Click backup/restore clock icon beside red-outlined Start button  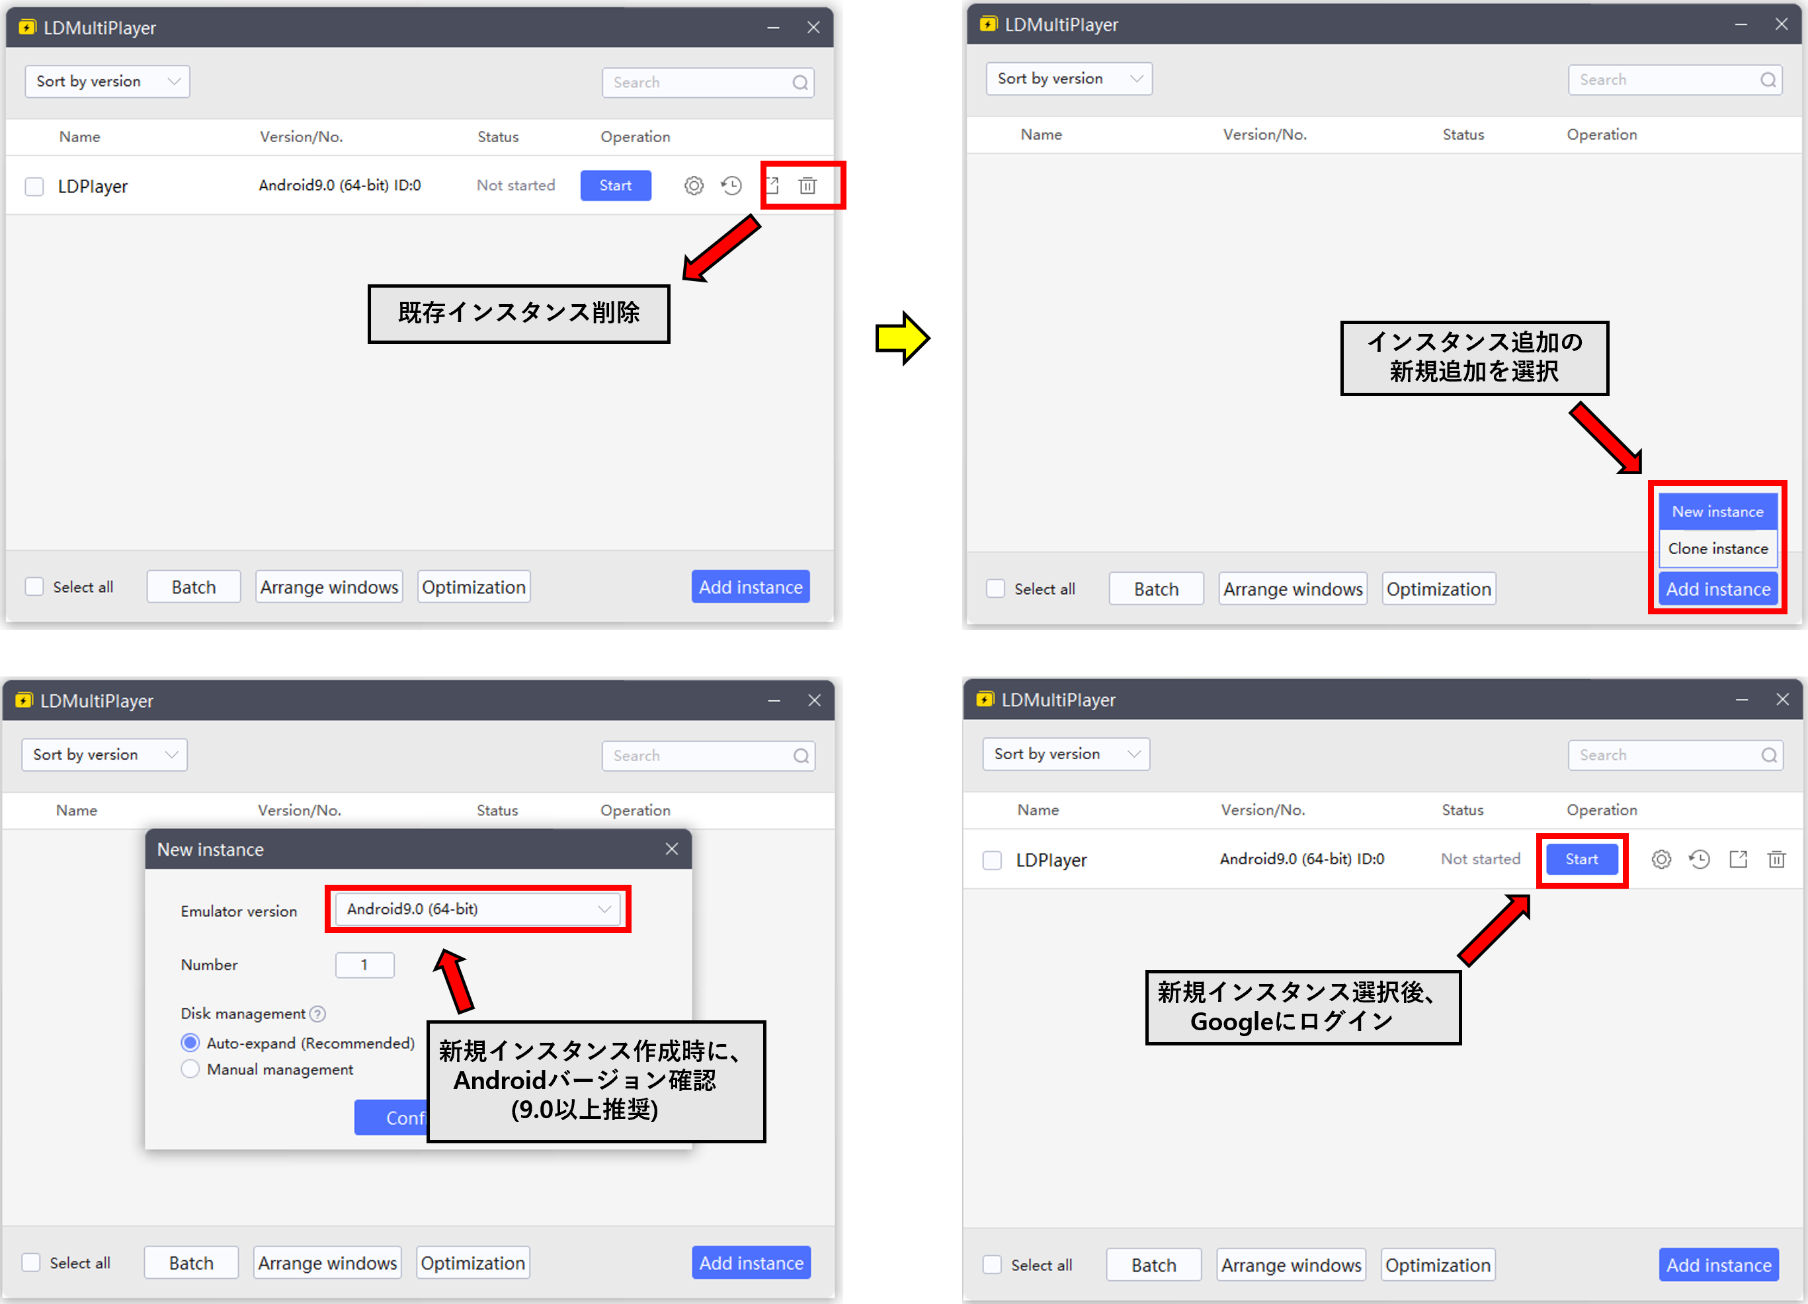pyautogui.click(x=1699, y=859)
